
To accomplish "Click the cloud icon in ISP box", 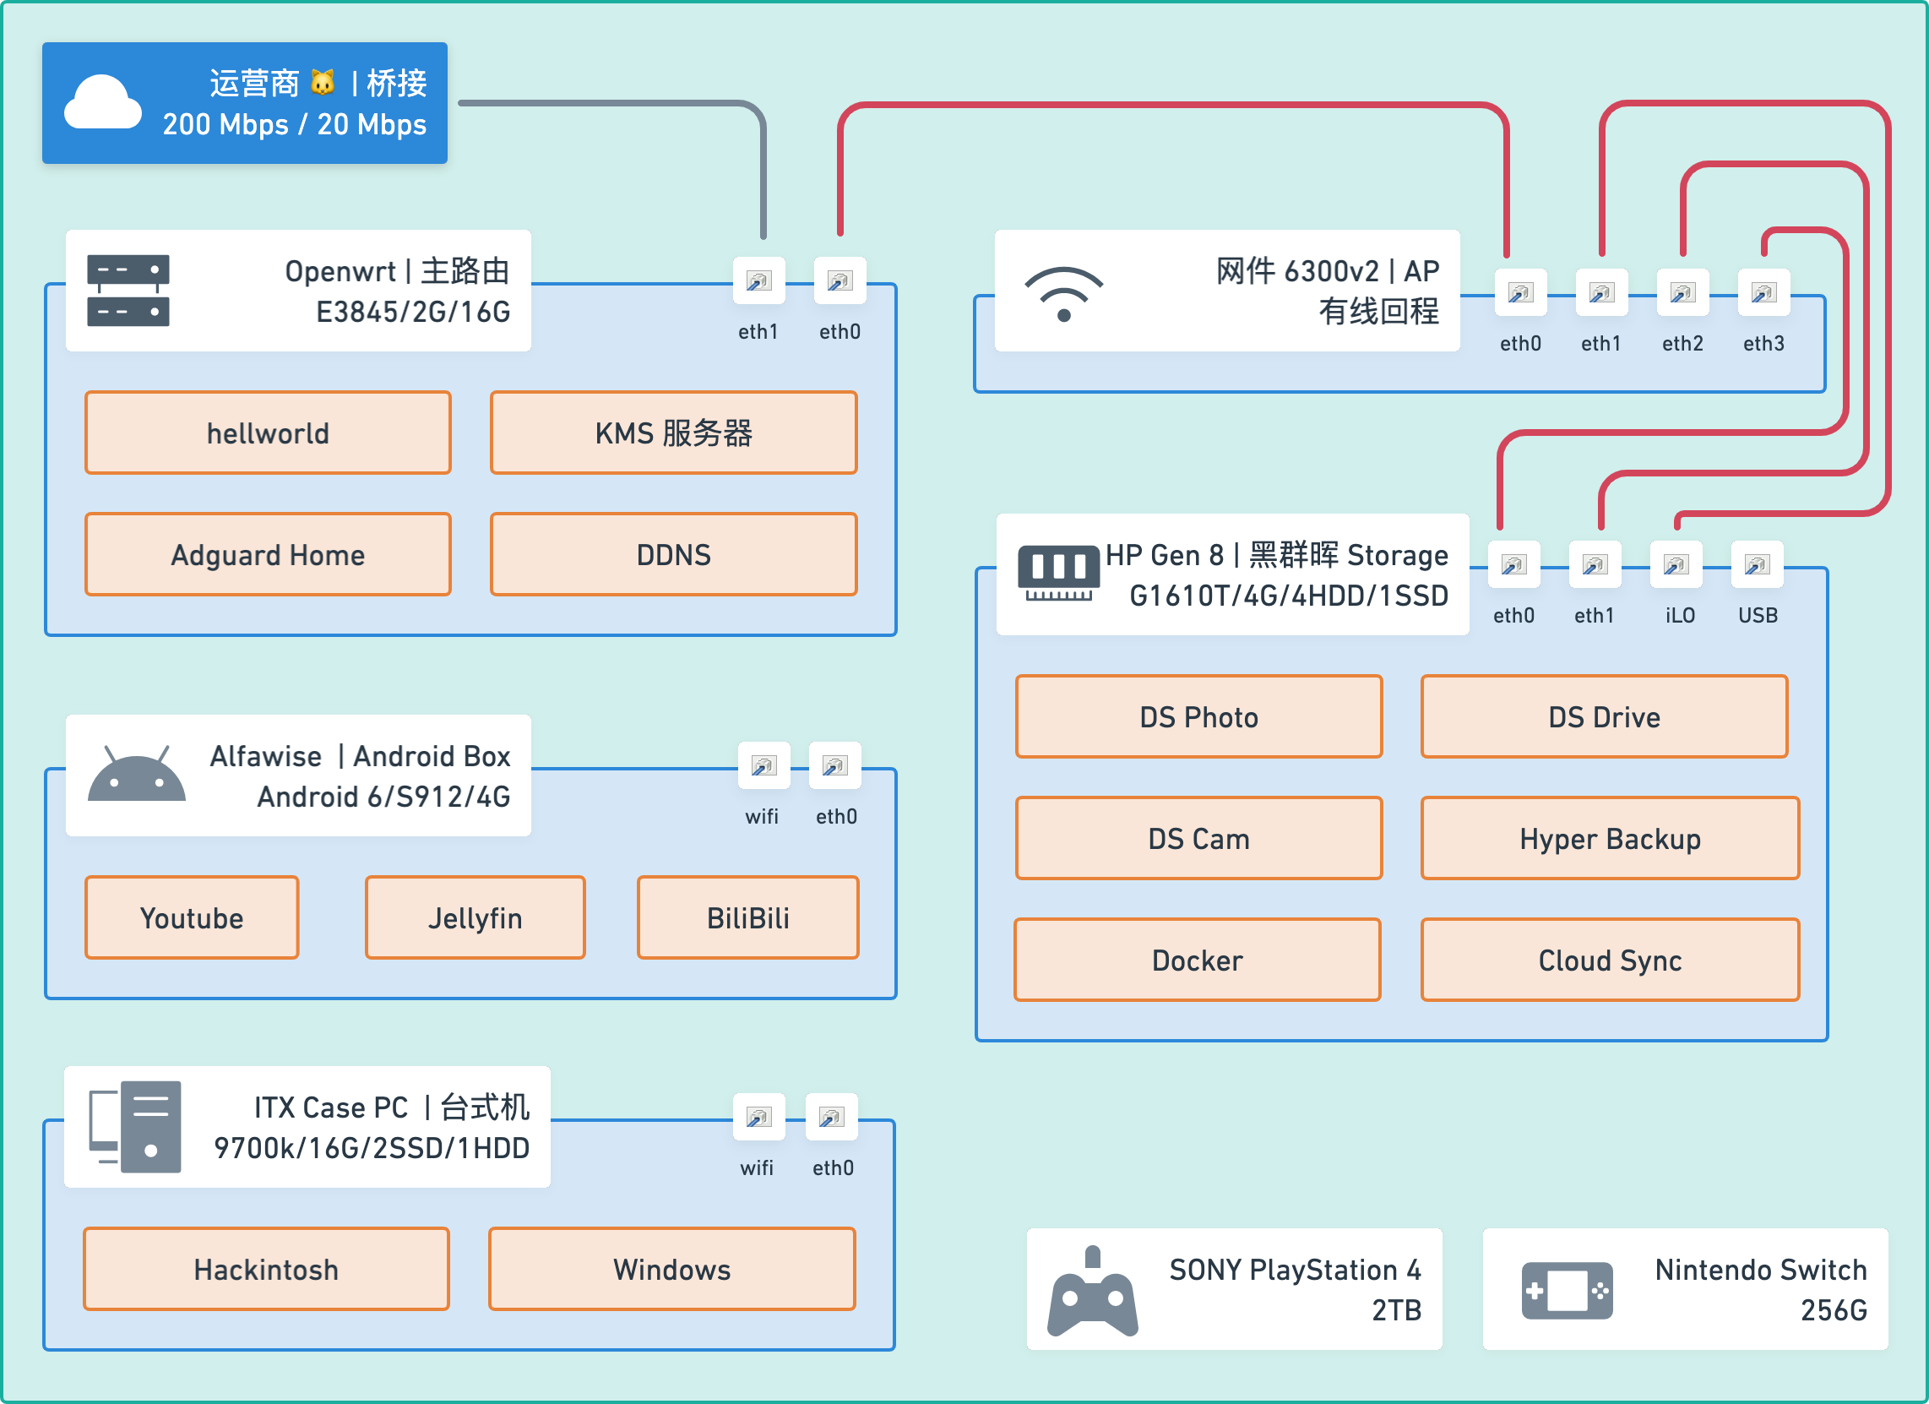I will click(103, 103).
